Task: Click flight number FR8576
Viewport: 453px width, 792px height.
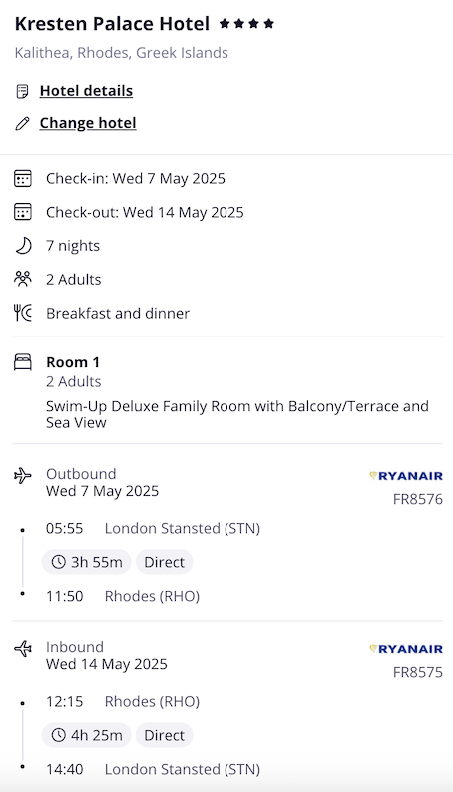Action: [x=418, y=499]
